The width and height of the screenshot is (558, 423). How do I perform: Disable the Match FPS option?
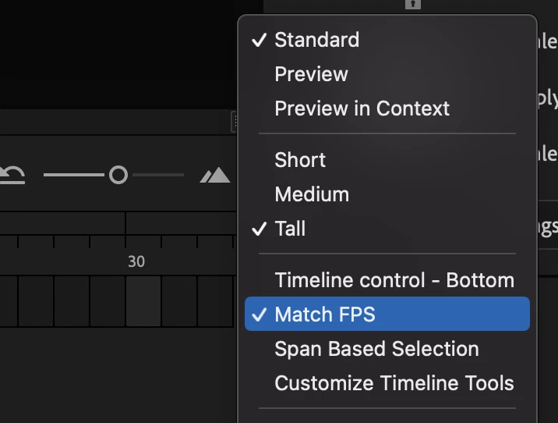pyautogui.click(x=324, y=315)
